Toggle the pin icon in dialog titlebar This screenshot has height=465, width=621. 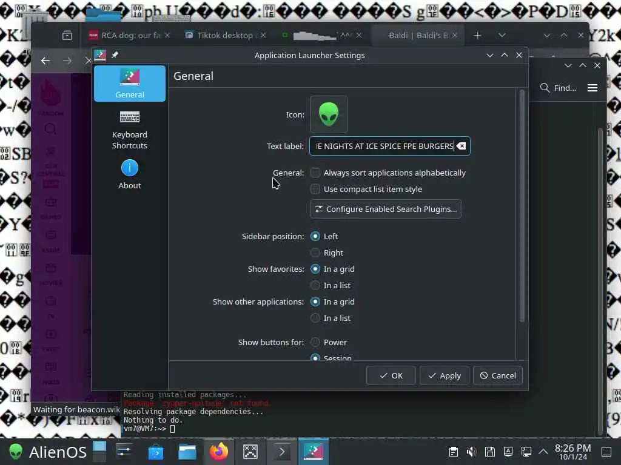[115, 55]
